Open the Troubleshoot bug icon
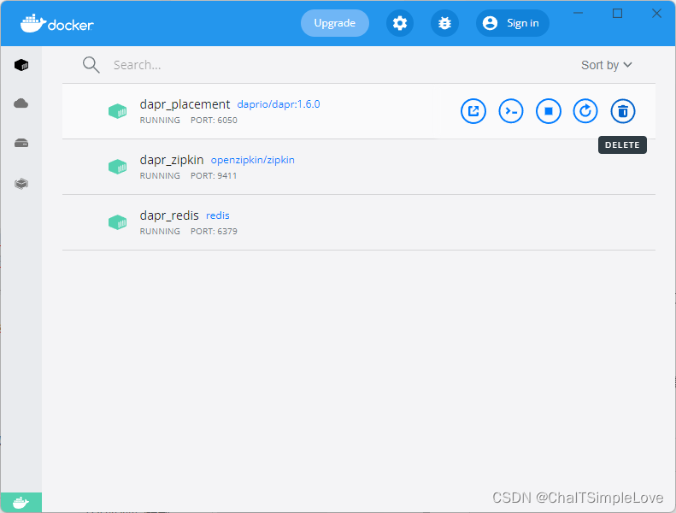 (444, 23)
